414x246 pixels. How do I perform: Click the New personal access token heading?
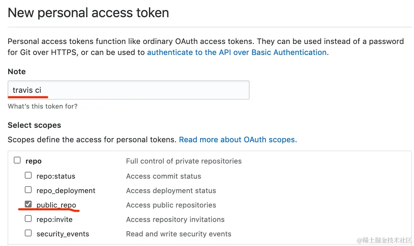point(88,13)
